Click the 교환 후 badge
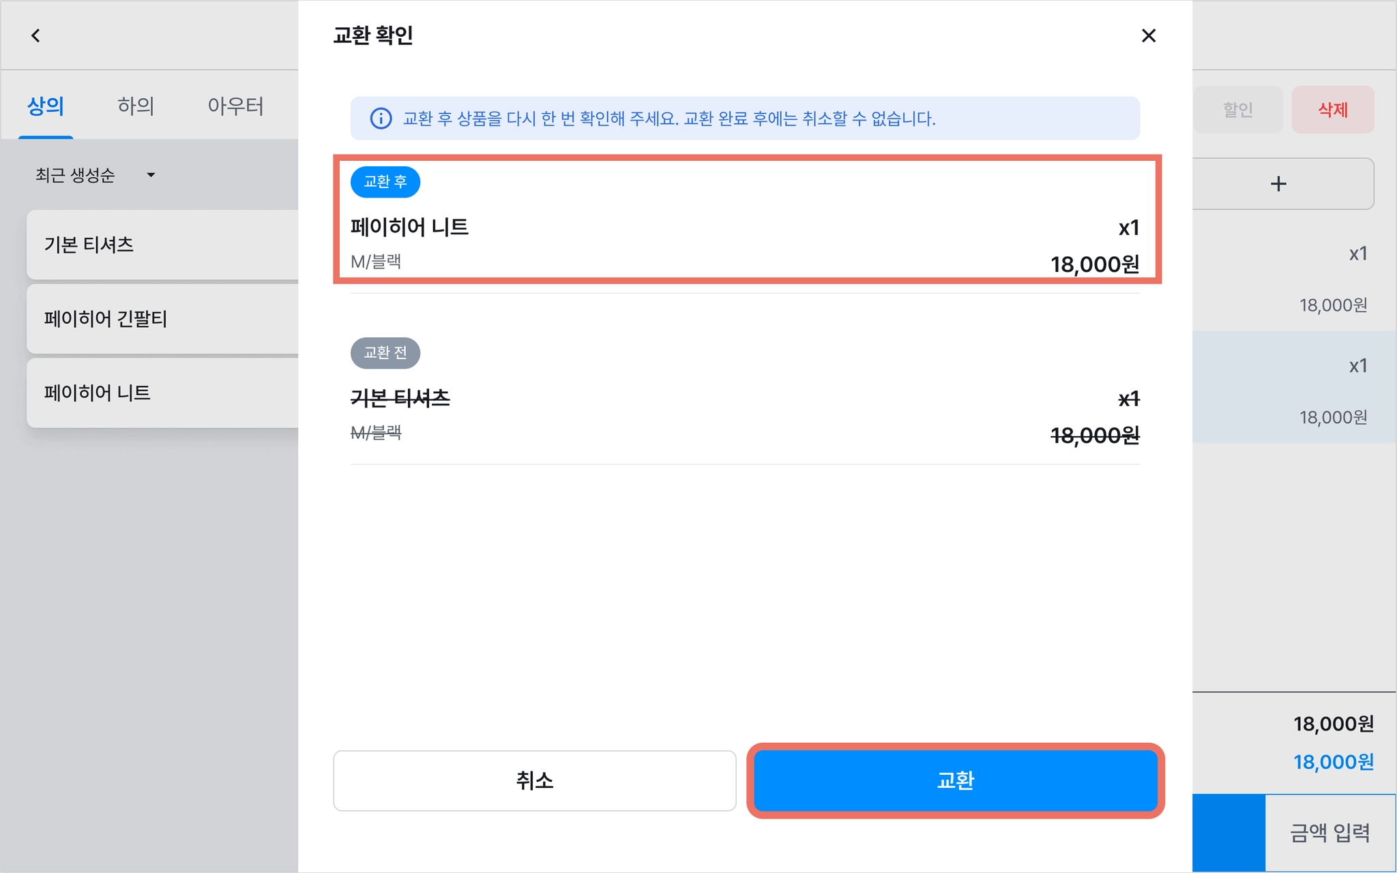Viewport: 1397px width, 873px height. (385, 182)
